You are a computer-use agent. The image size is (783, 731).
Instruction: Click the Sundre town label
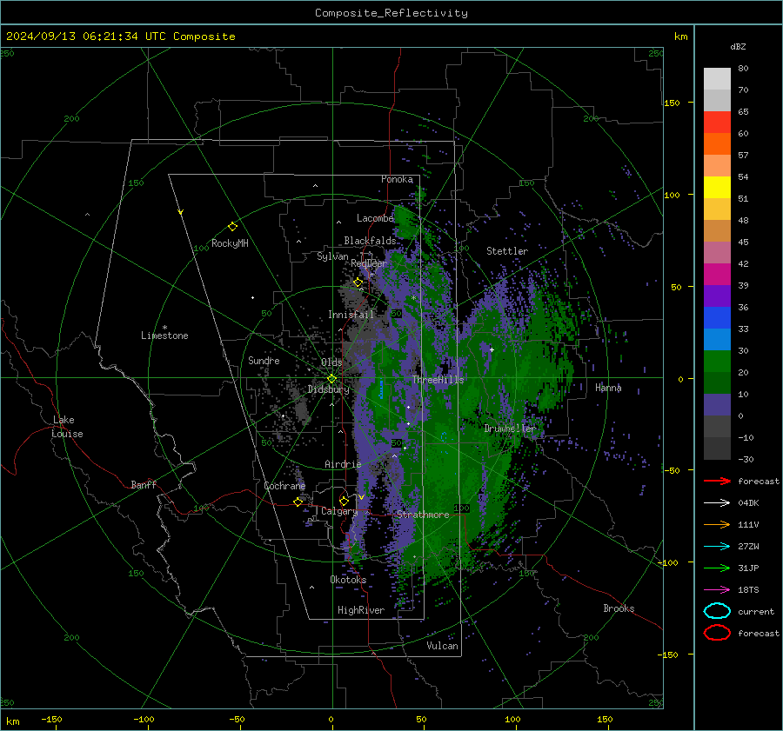point(264,360)
